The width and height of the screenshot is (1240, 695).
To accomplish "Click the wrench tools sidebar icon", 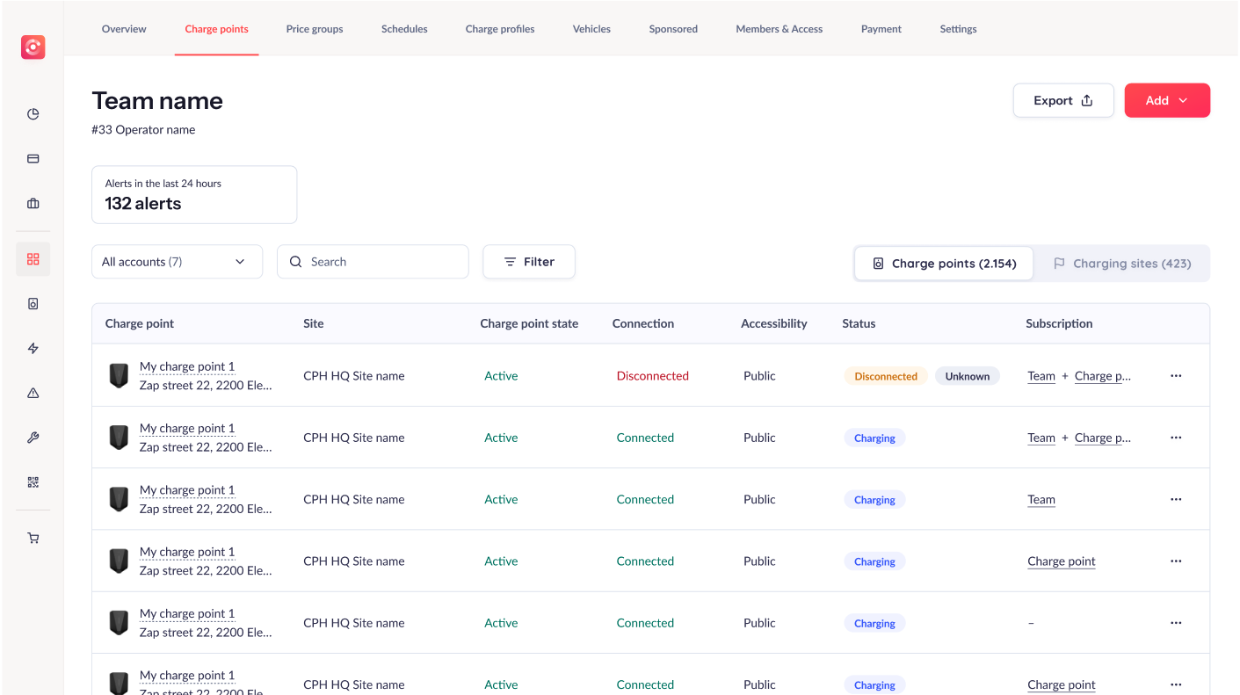I will pos(33,438).
